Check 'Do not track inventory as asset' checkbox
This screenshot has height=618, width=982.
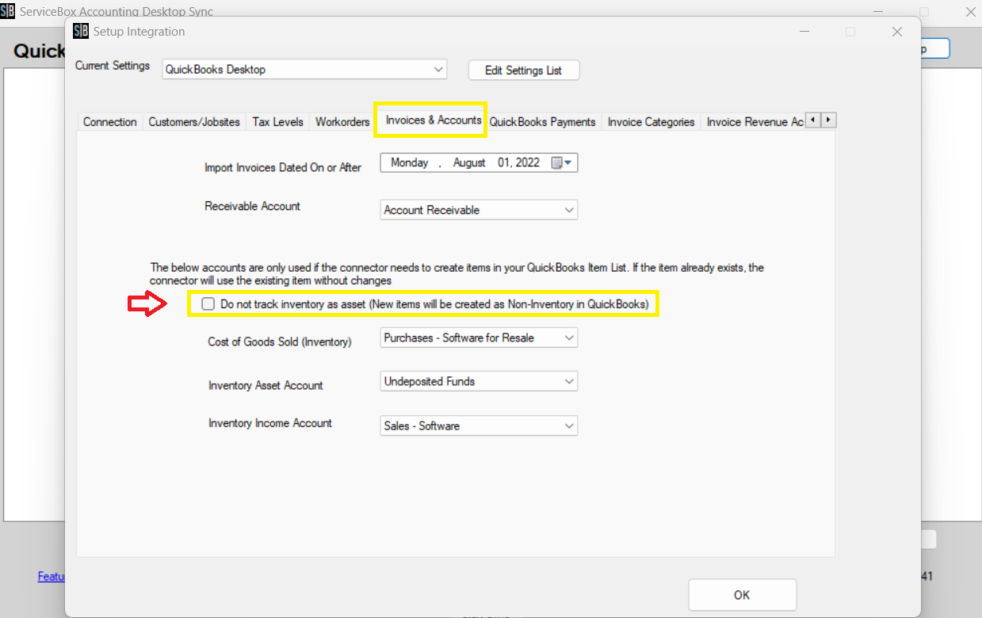tap(208, 304)
